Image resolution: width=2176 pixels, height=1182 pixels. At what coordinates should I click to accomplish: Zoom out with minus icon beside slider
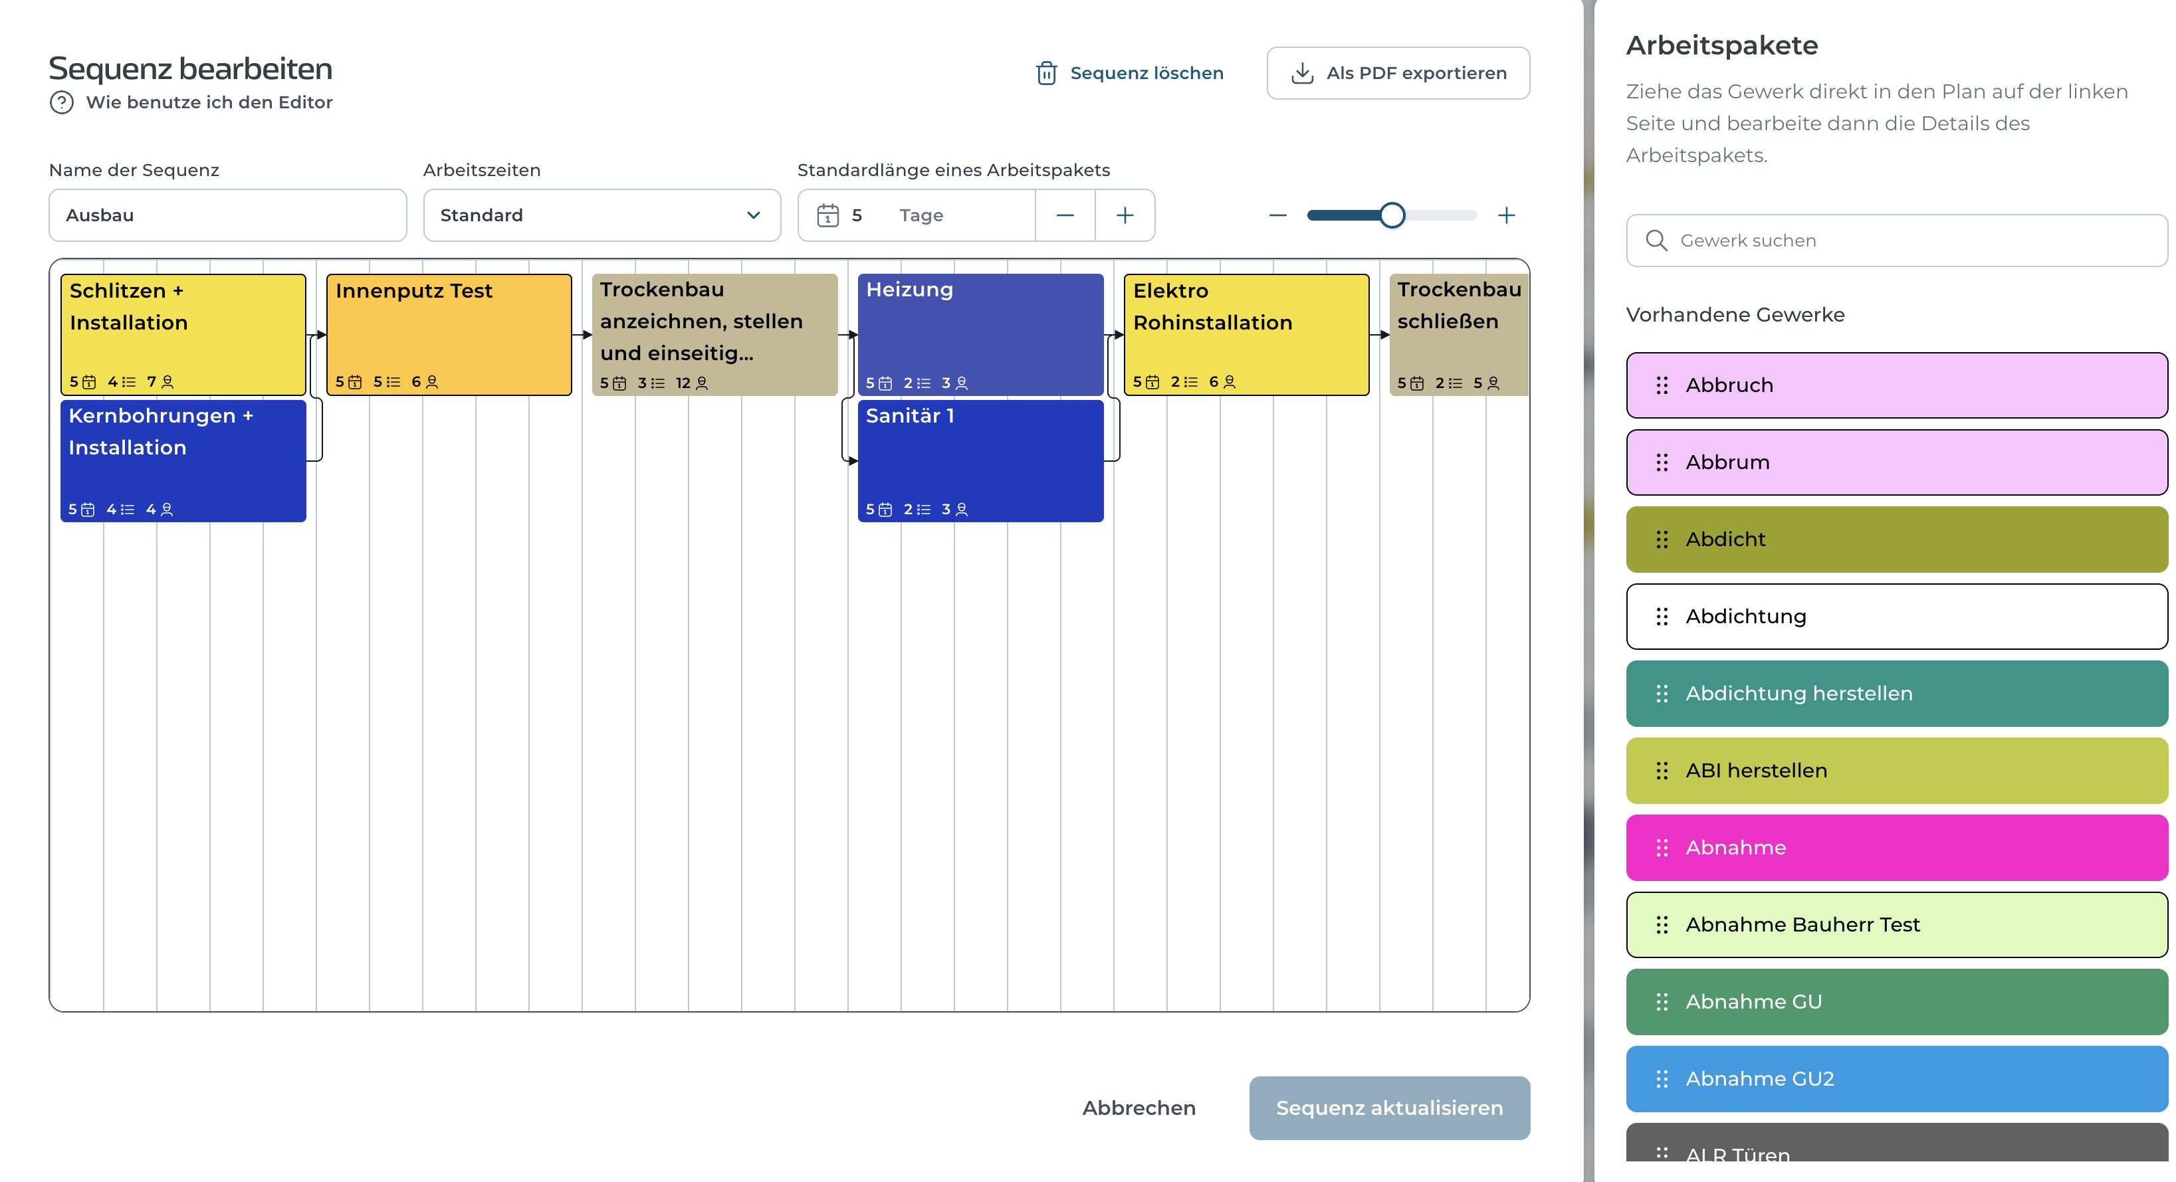coord(1278,215)
